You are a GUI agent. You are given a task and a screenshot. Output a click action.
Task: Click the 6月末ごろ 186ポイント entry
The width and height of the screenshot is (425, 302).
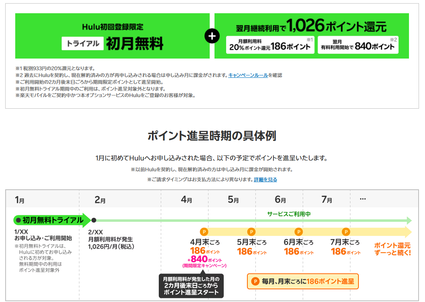(x=299, y=247)
